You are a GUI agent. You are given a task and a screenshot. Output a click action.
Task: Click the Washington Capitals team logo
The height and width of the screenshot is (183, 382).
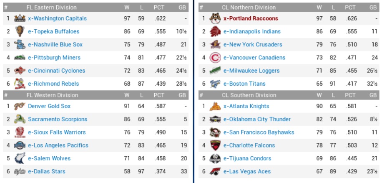coord(20,18)
